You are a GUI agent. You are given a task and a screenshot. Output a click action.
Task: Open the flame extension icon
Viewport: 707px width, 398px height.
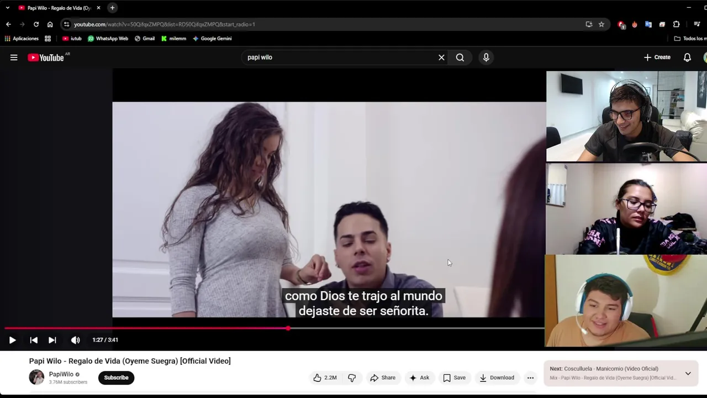click(635, 24)
